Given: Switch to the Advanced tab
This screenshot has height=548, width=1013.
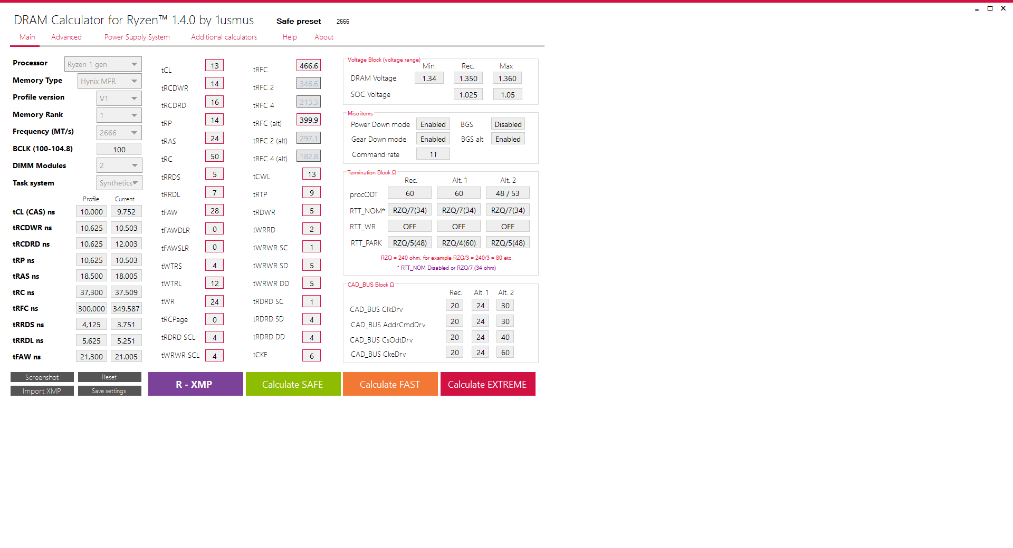Looking at the screenshot, I should pos(66,37).
